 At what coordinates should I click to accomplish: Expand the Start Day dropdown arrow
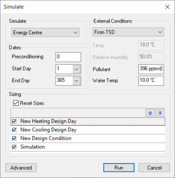(x=76, y=69)
